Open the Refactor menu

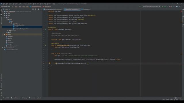coord(30,4)
